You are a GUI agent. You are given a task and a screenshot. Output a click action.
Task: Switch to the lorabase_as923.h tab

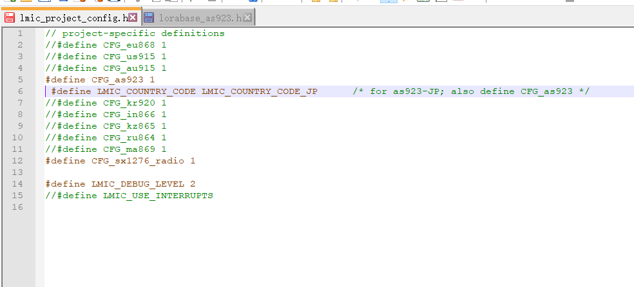tap(199, 17)
